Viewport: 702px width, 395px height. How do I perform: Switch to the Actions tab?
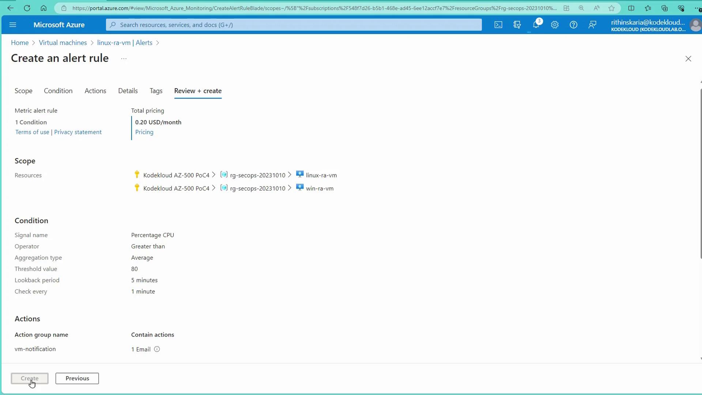(95, 91)
